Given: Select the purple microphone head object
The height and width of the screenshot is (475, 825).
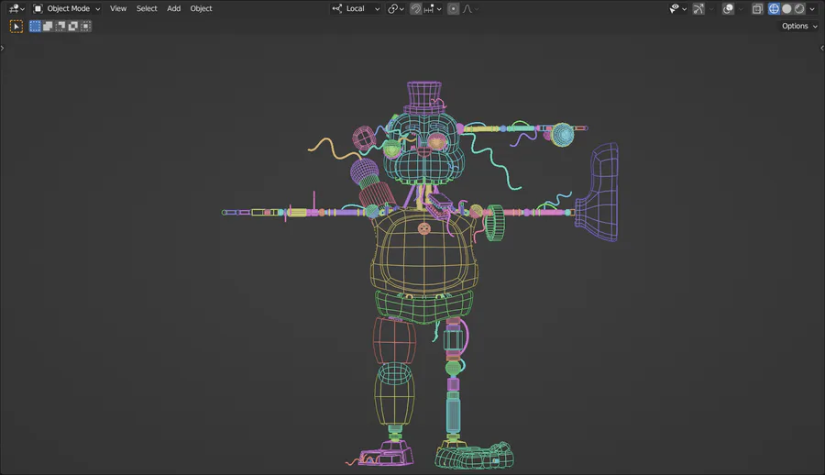Looking at the screenshot, I should click(364, 171).
